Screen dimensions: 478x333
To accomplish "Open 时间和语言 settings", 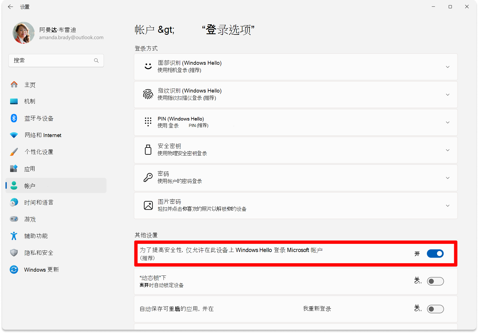I will click(x=56, y=202).
